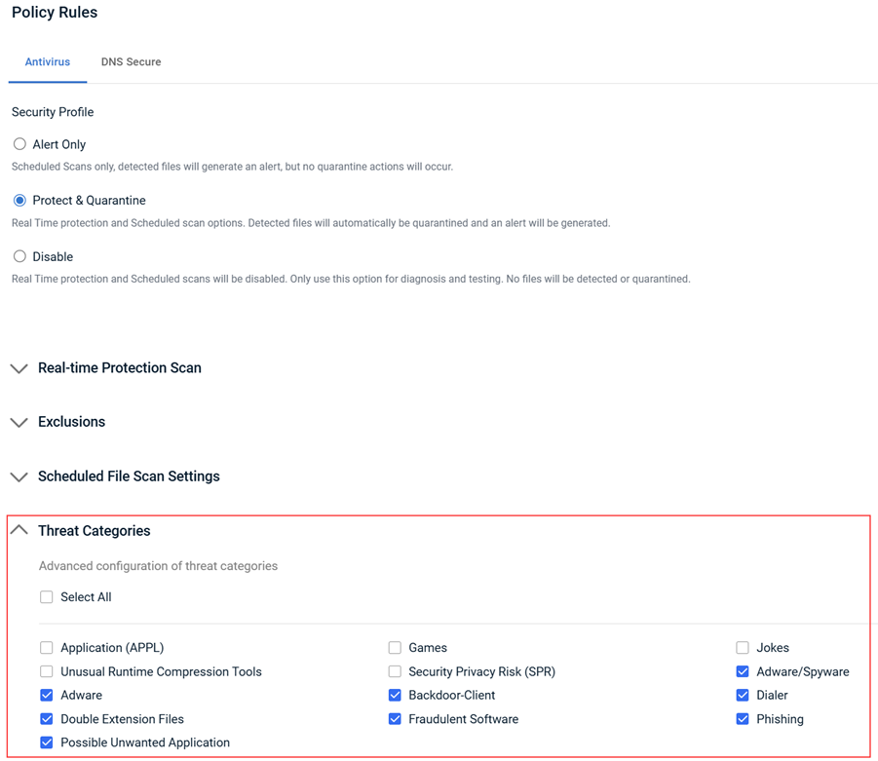Check the Select All checkbox
Screen dimensions: 878x761
(47, 597)
